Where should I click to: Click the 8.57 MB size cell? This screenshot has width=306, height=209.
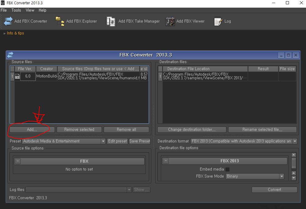(144, 76)
